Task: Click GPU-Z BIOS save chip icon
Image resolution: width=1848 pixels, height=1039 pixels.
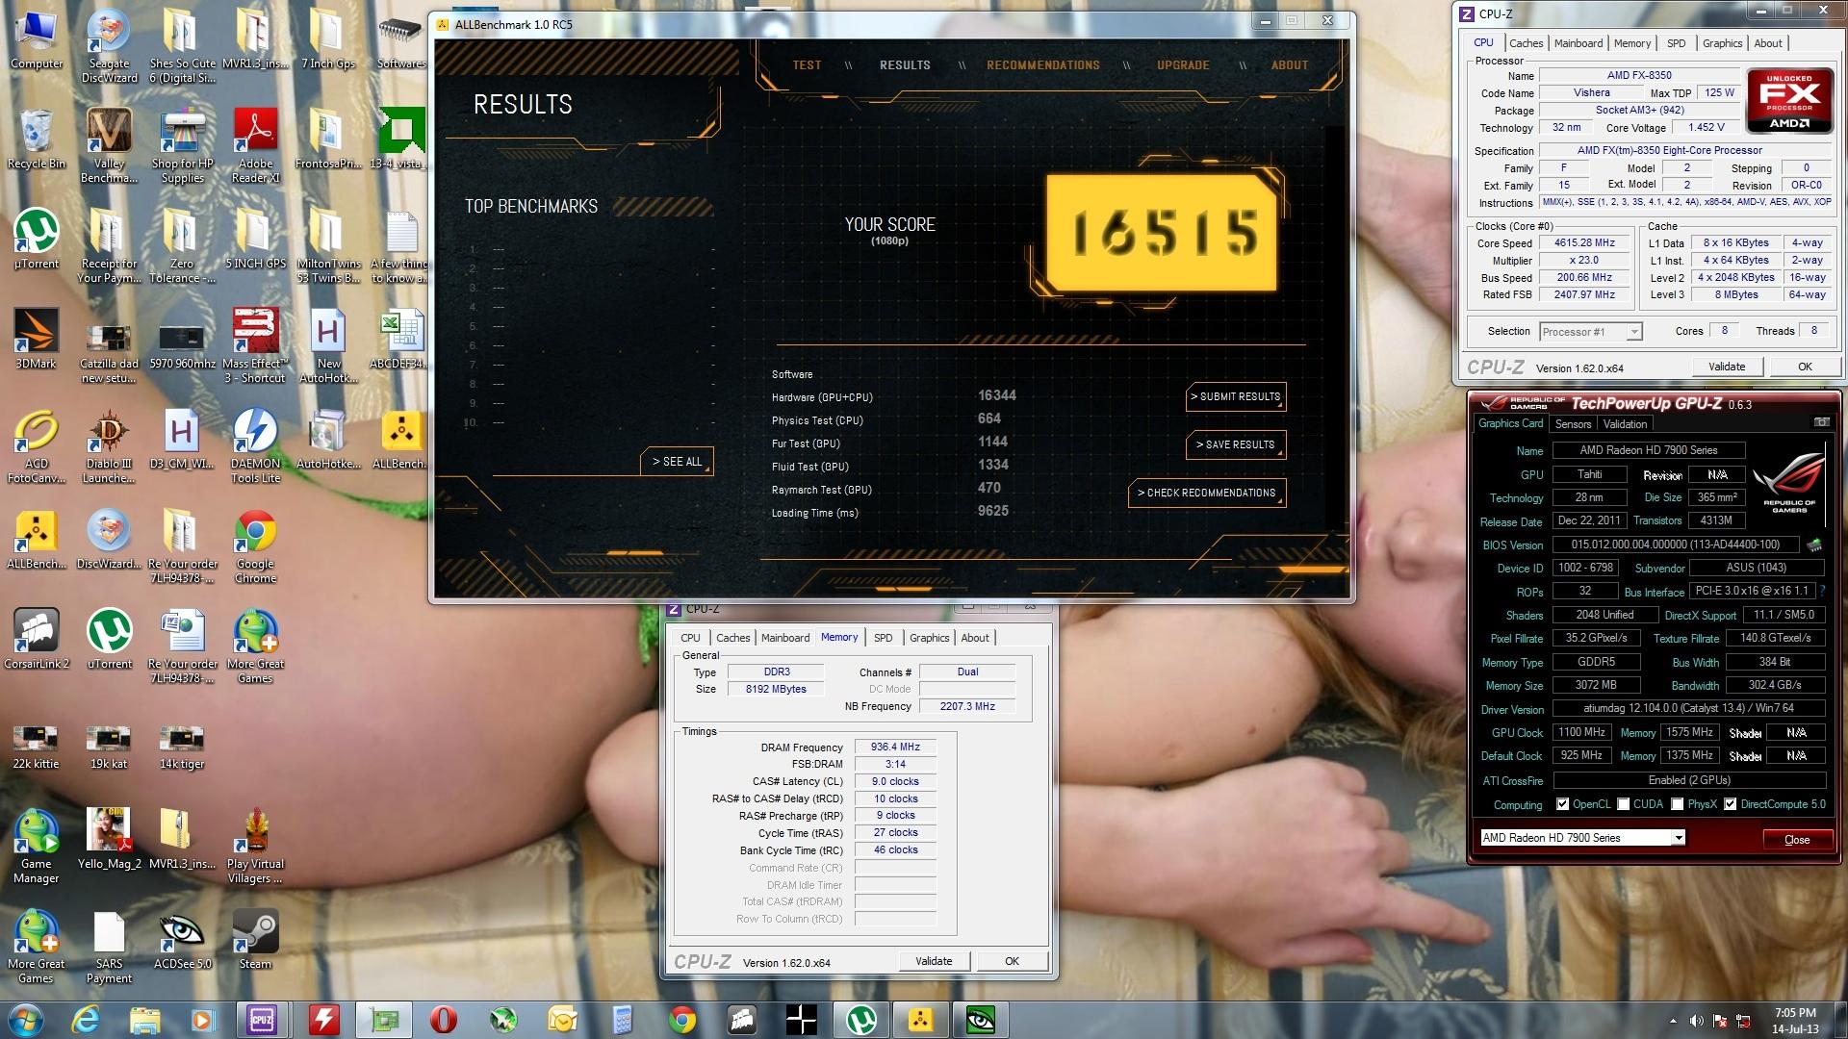Action: click(x=1814, y=545)
